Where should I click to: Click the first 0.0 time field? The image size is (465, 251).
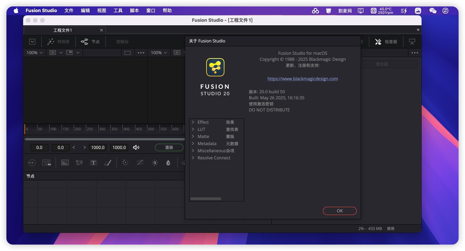[39, 148]
